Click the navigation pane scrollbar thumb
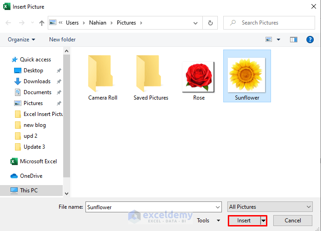 click(x=66, y=116)
